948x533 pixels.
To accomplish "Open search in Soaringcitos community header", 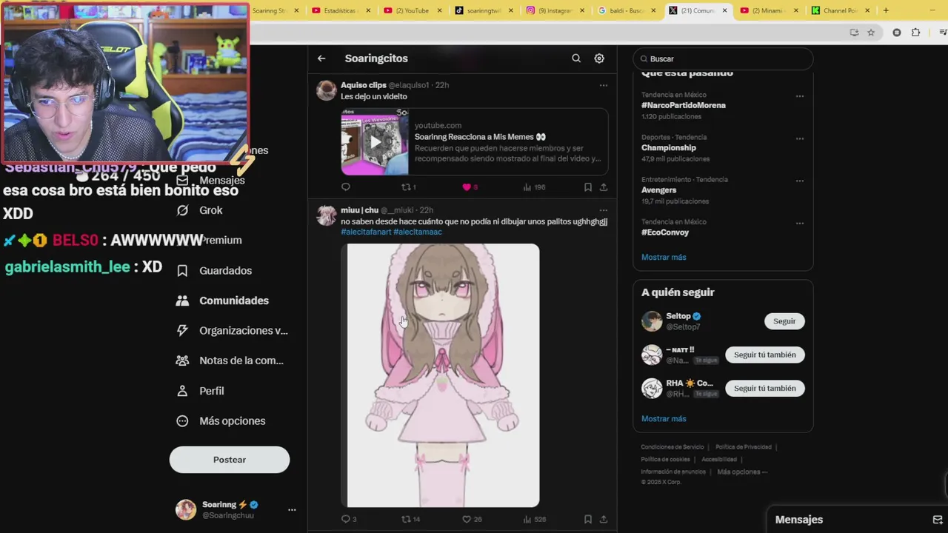I will pyautogui.click(x=576, y=58).
